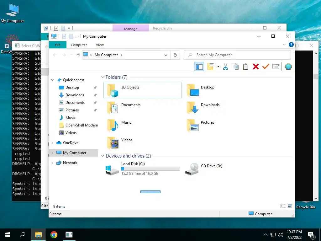Open the File ribbon tab
The height and width of the screenshot is (241, 321).
[x=58, y=45]
